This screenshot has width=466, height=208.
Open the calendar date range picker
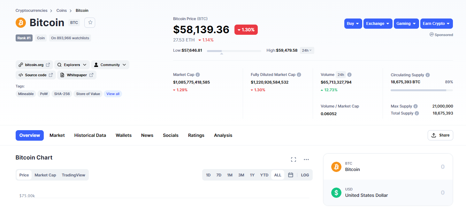[291, 175]
